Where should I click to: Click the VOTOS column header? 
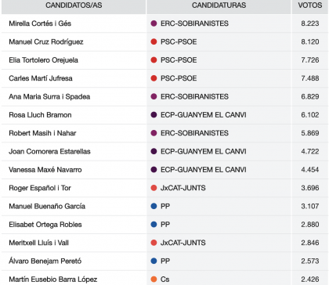[310, 5]
